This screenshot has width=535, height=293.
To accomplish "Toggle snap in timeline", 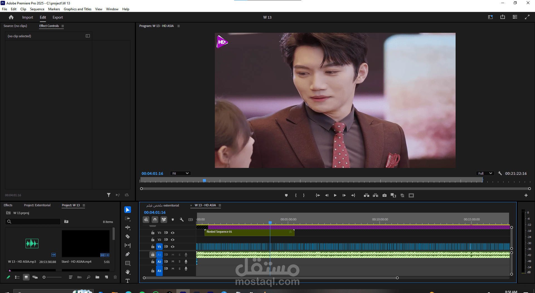I will click(x=155, y=220).
